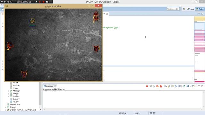Switch to the Java perspective

[x=191, y=9]
